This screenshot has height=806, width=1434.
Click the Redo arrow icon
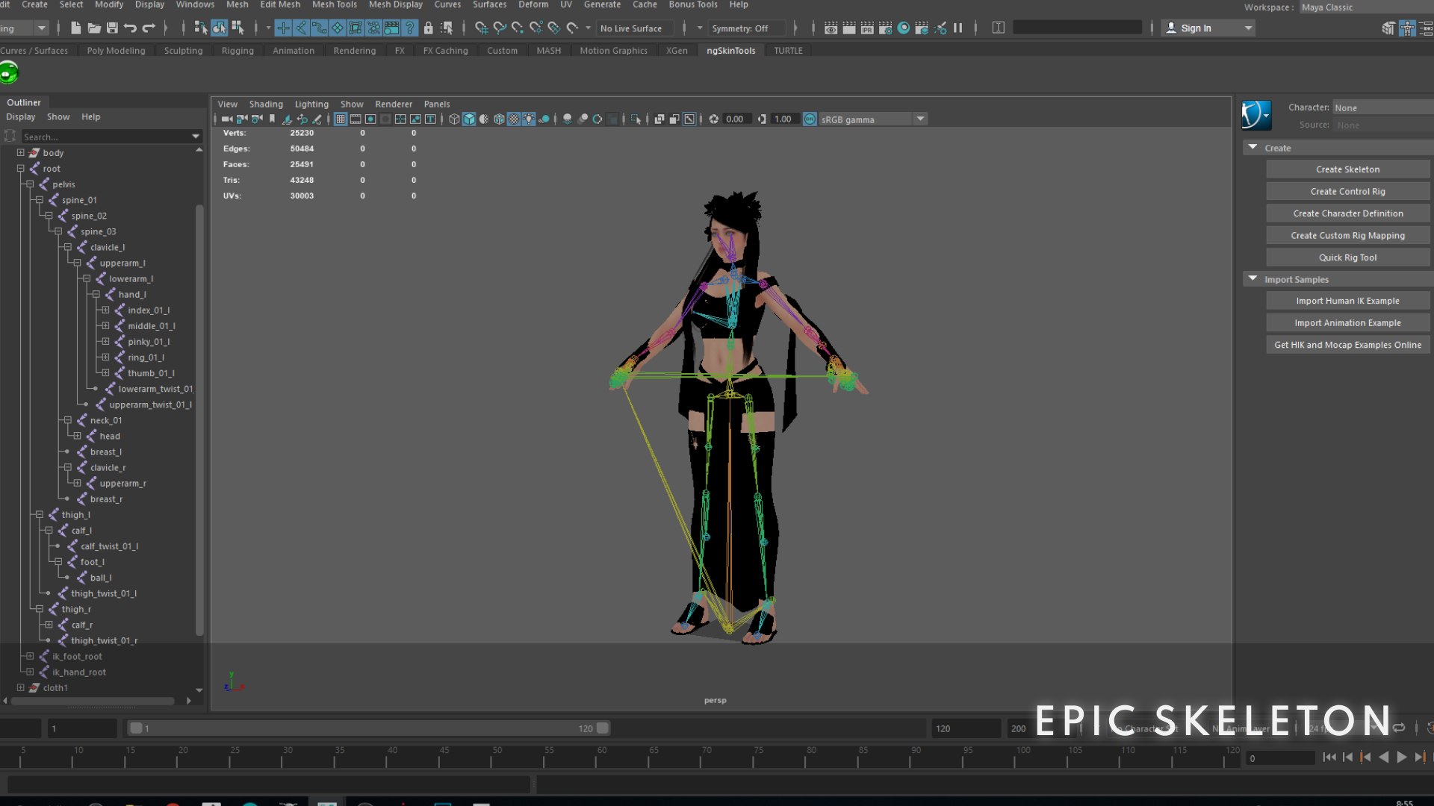(149, 28)
